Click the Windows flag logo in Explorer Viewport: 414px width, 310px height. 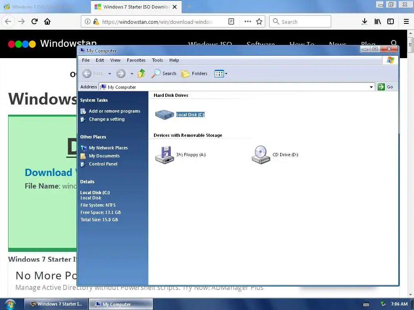391,60
